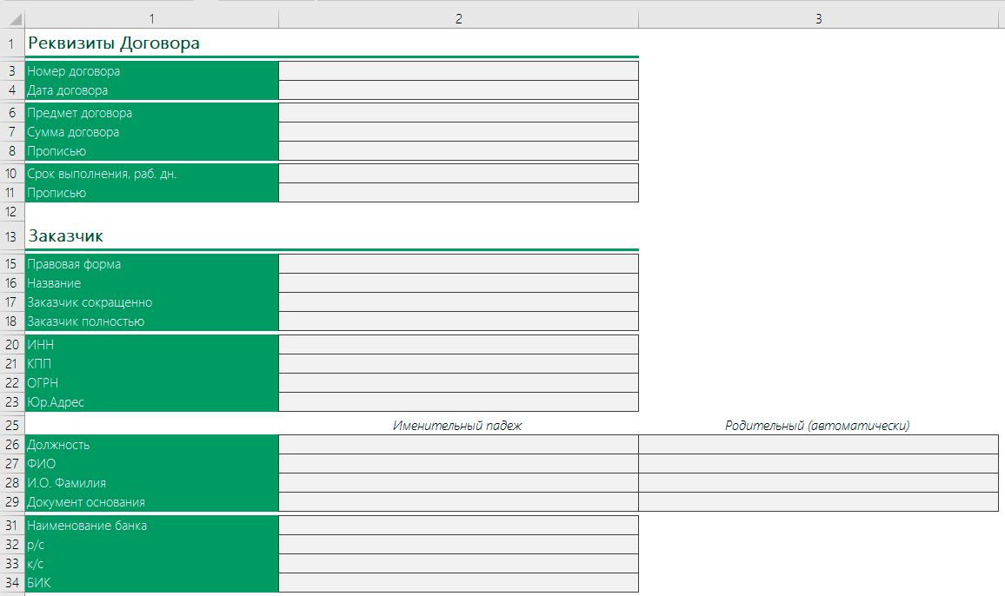This screenshot has height=596, width=1005.
Task: Click input field for Наименование банка
Action: [x=459, y=525]
